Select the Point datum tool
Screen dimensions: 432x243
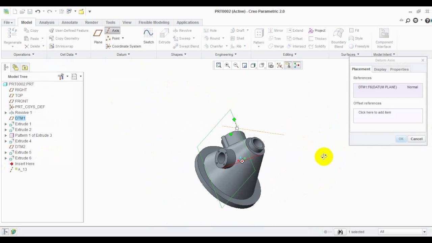(113, 38)
